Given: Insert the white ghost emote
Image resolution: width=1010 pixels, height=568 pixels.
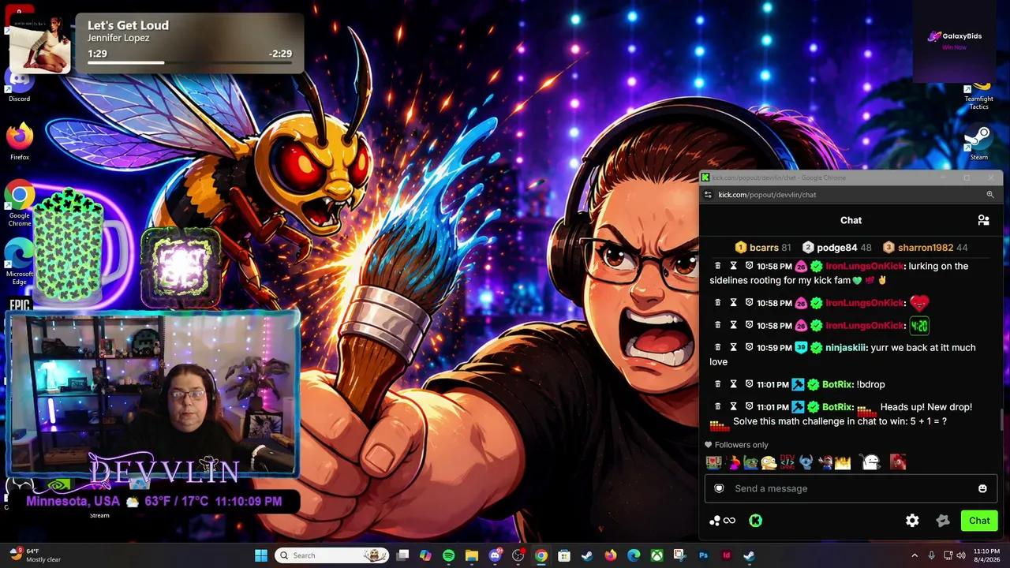Looking at the screenshot, I should coord(870,462).
